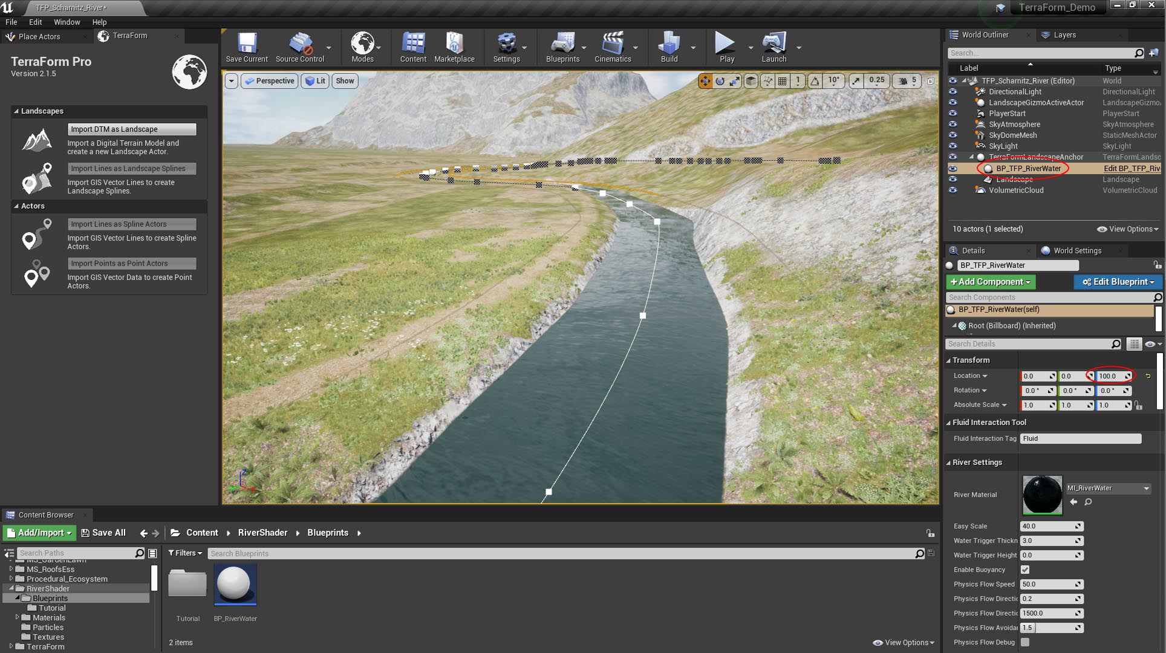Open the Cinematics toolbar icon
This screenshot has width=1166, height=653.
613,44
